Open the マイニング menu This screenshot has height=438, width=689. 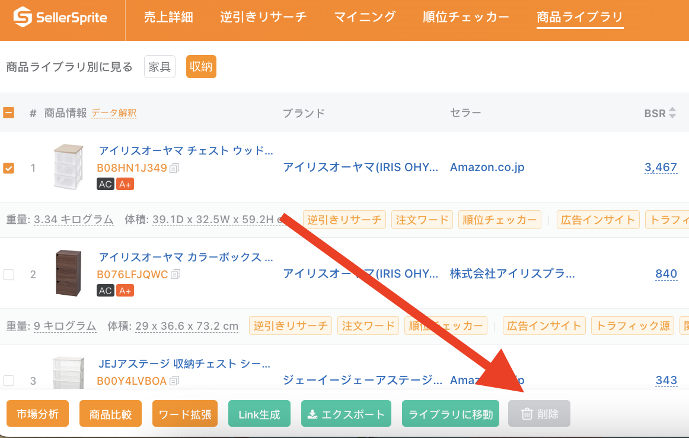(x=365, y=17)
